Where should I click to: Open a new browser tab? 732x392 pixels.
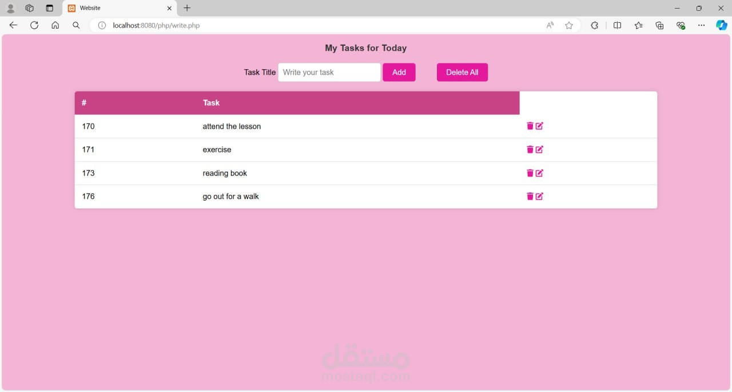tap(186, 8)
